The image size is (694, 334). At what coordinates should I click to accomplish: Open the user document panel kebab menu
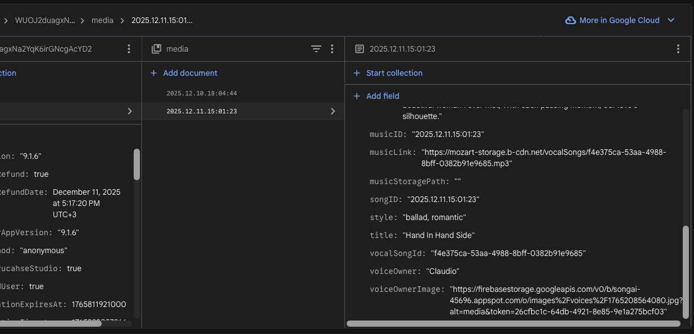click(129, 49)
